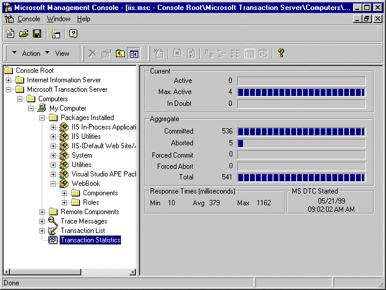Click the Property view toolbar icon
Screen dimensions: 386x290
[249, 54]
